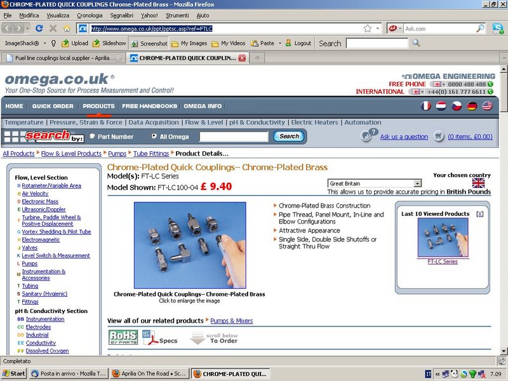Close the Last 10 Viewed Products panel
This screenshot has height=381, width=508.
click(480, 214)
